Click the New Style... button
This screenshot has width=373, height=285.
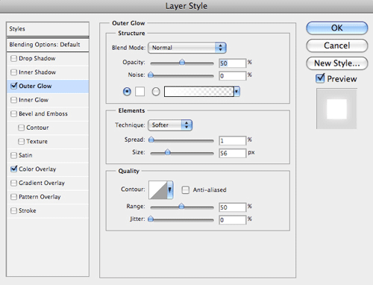(337, 63)
